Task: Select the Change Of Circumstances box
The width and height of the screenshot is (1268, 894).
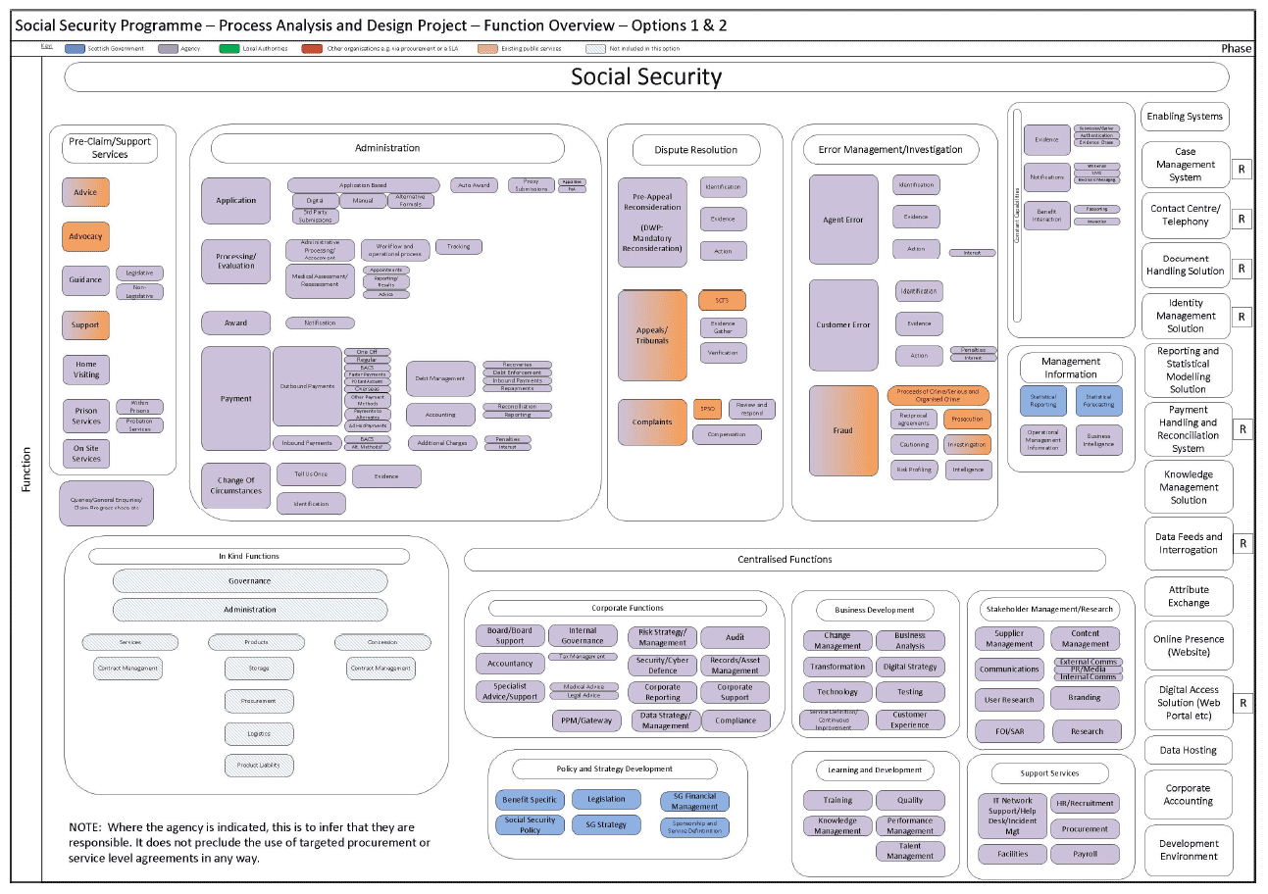Action: (x=235, y=485)
